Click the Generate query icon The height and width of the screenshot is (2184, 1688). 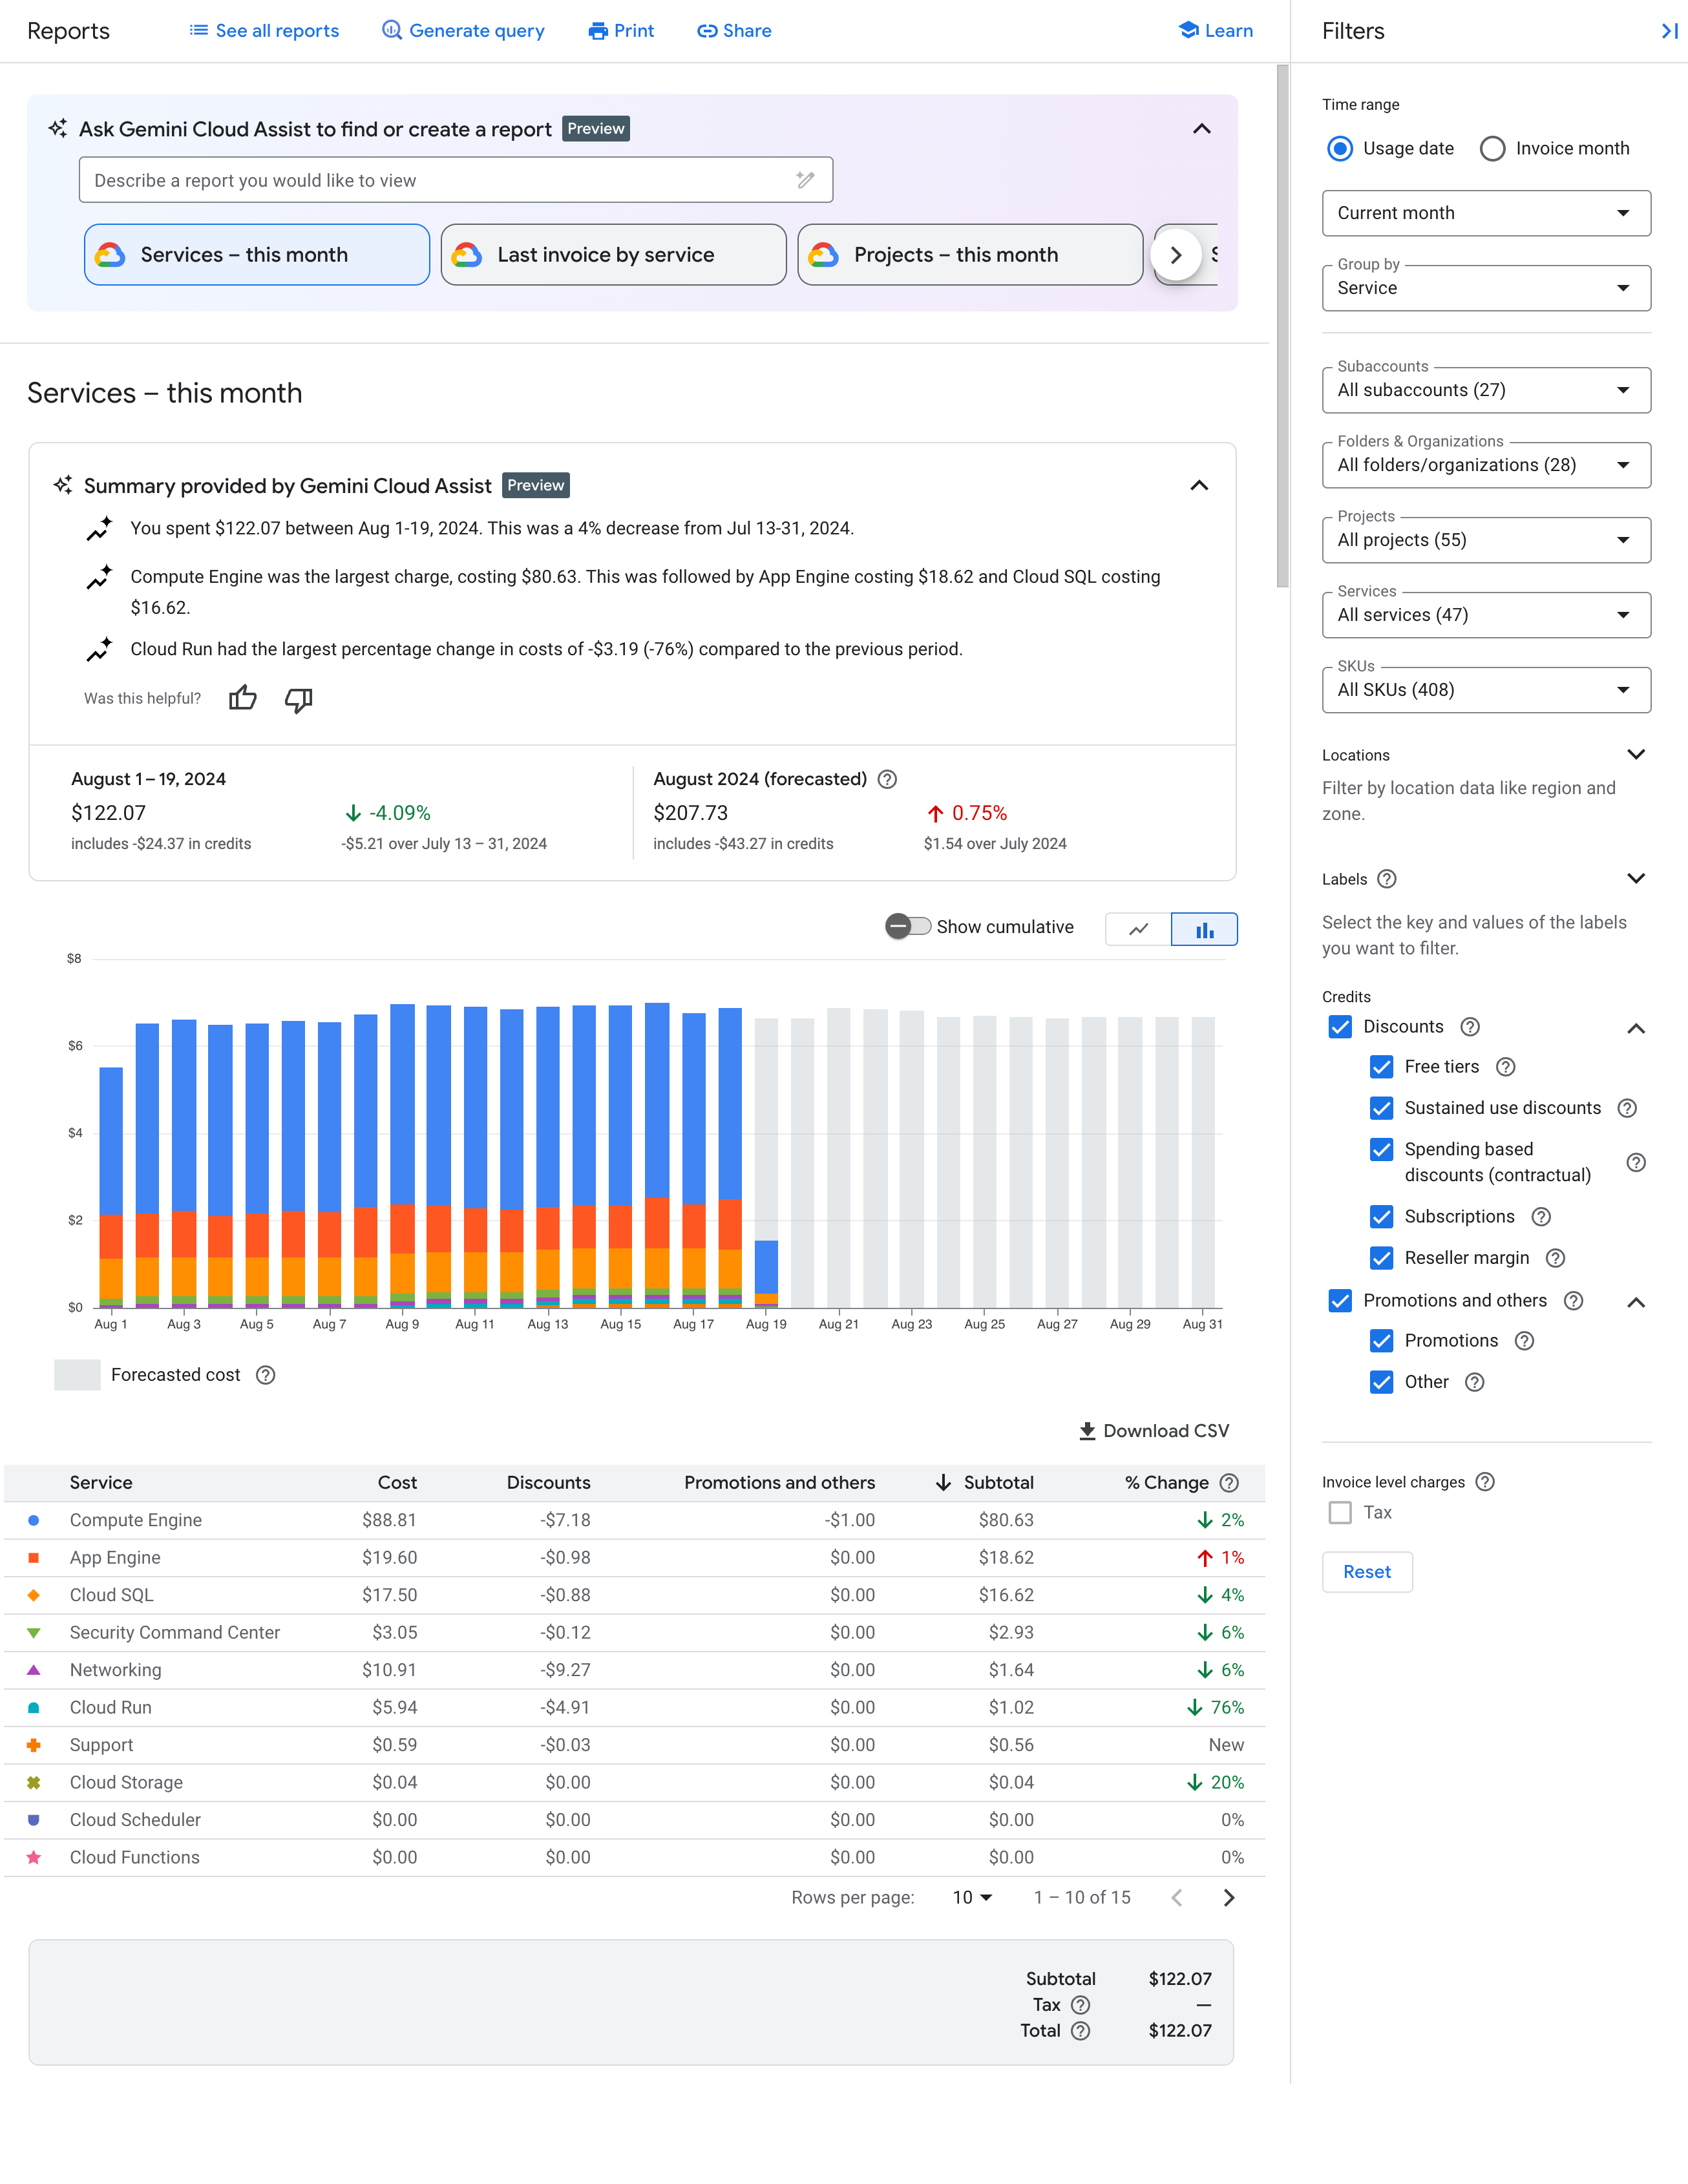[392, 30]
